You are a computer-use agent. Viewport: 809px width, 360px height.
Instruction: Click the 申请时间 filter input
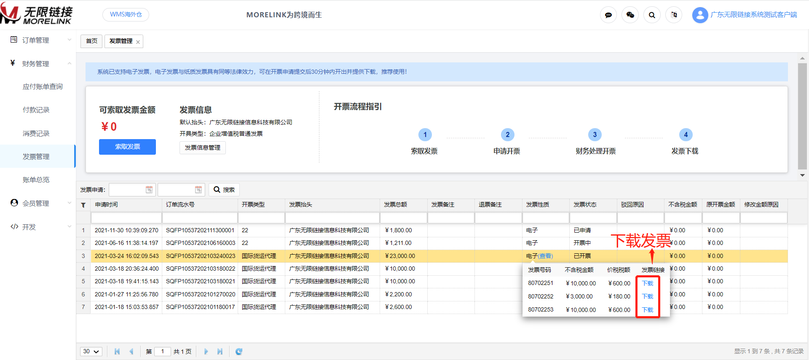[126, 218]
